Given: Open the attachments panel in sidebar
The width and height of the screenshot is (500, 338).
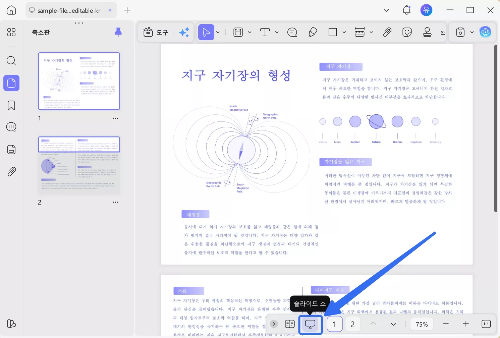Looking at the screenshot, I should point(11,172).
